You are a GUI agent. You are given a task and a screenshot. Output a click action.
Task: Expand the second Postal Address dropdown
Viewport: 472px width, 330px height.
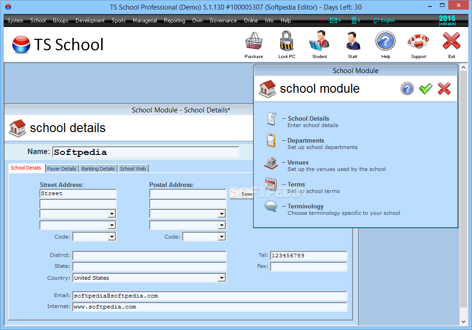tap(222, 225)
